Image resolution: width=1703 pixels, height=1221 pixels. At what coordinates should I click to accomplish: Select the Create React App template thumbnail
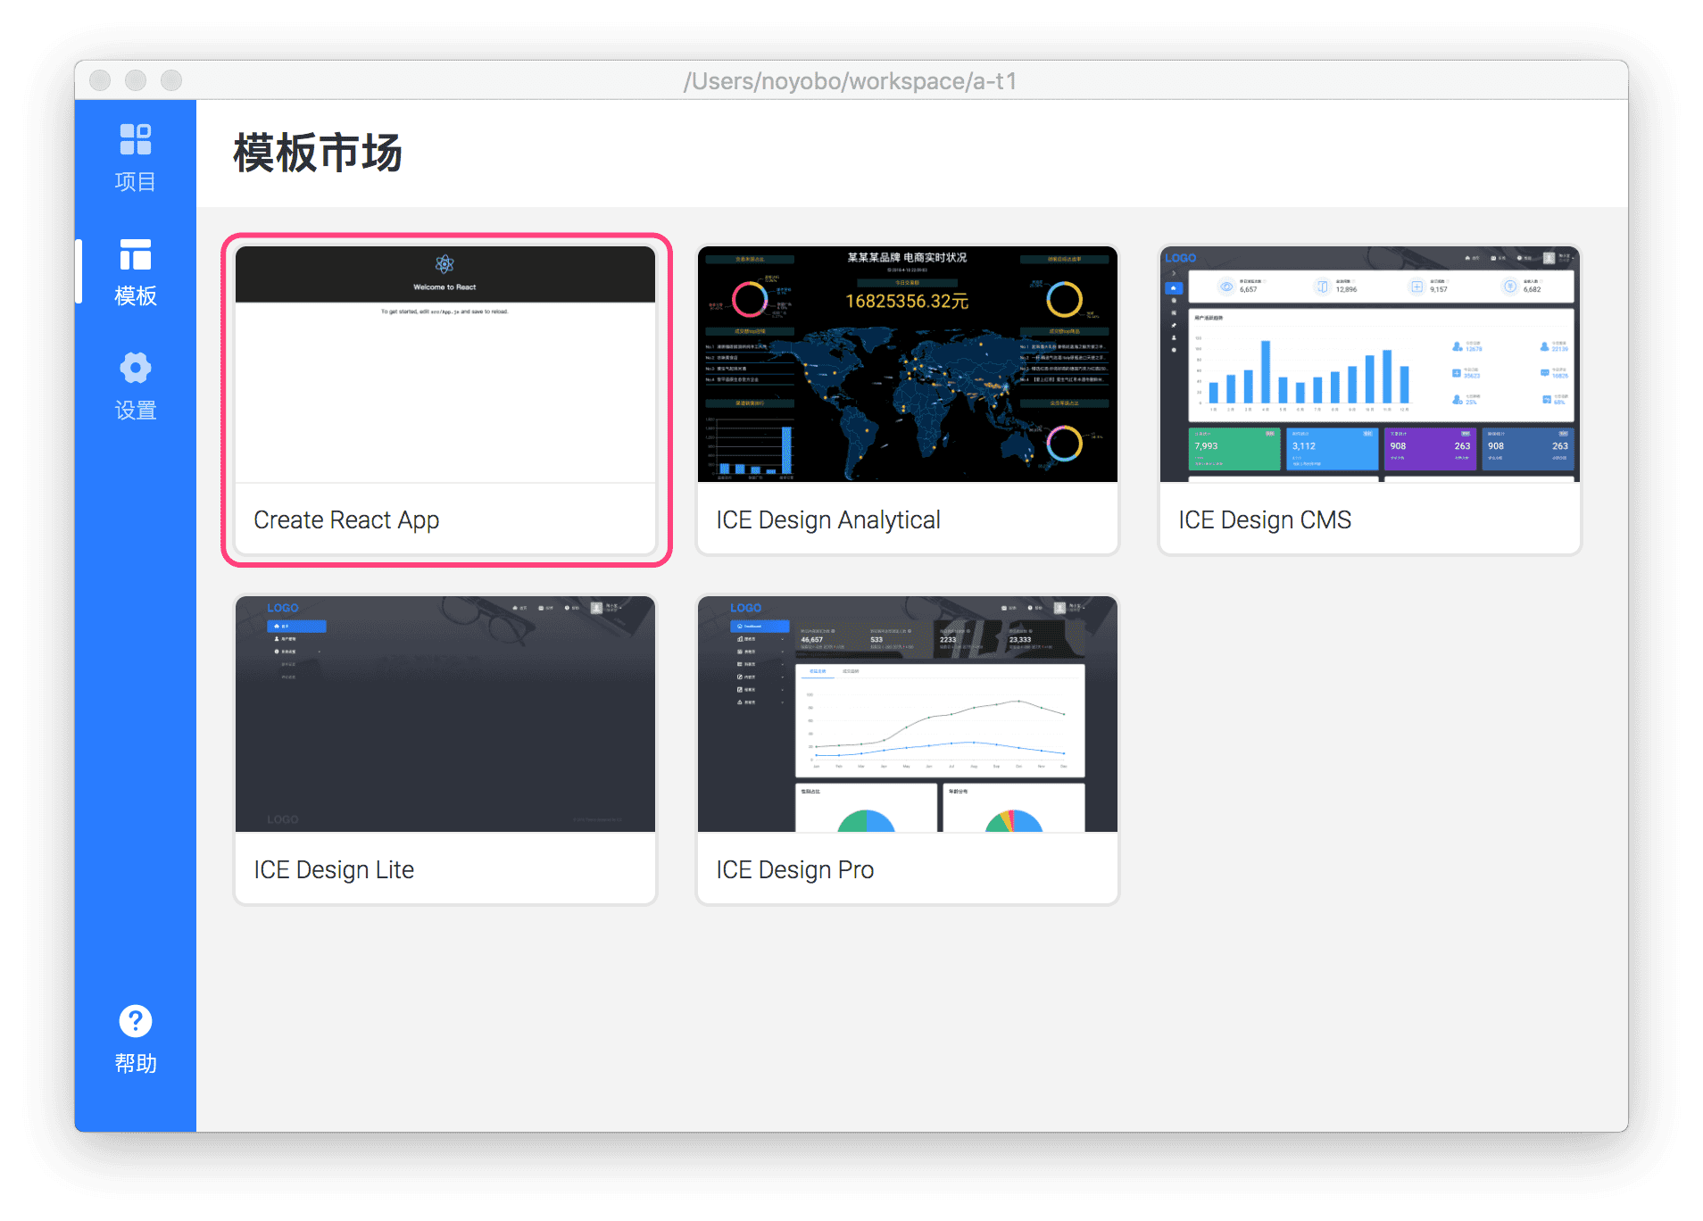pos(445,364)
